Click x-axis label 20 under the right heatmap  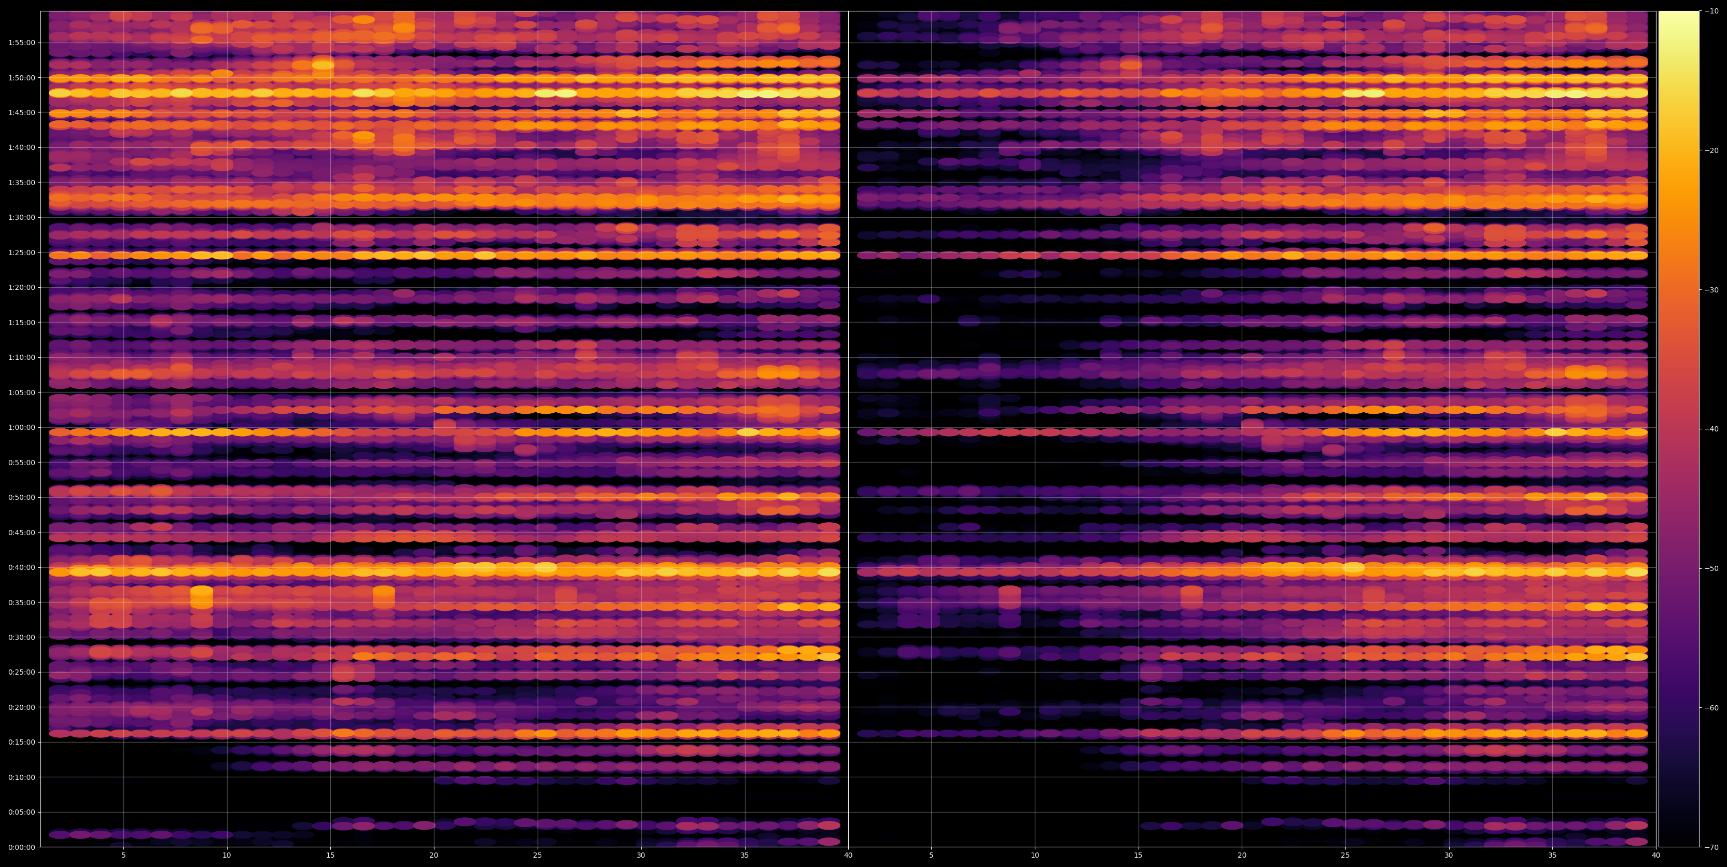[x=1242, y=856]
